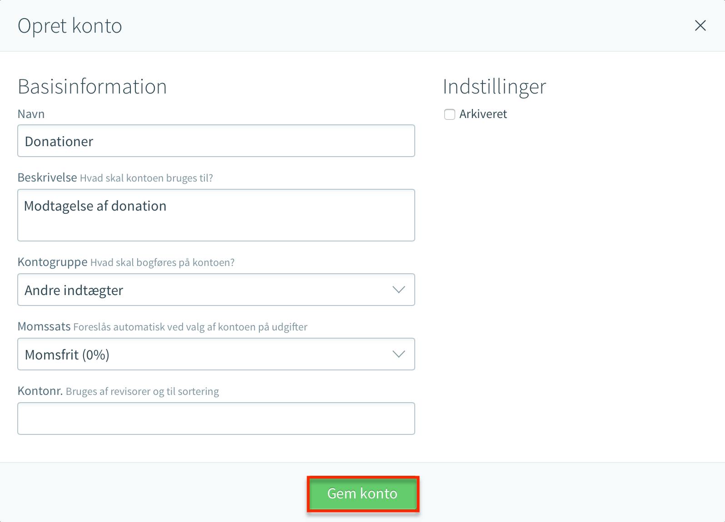Save the account with Gem konto
The image size is (725, 522).
point(362,494)
